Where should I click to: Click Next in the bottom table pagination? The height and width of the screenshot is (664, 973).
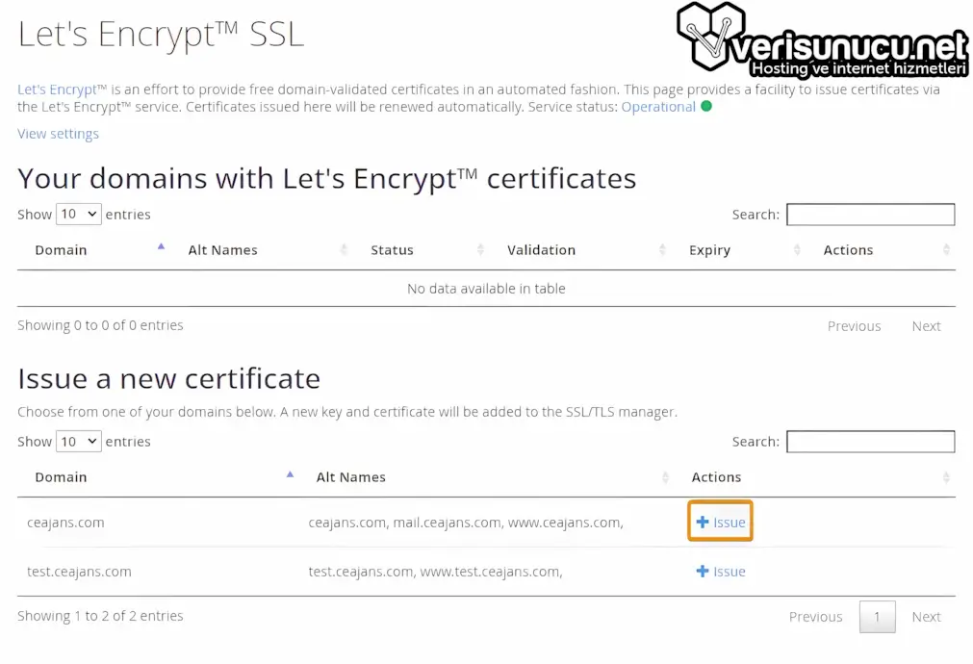[x=926, y=617]
